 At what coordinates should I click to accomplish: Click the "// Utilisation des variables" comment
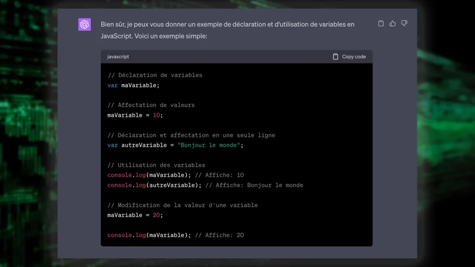[156, 165]
